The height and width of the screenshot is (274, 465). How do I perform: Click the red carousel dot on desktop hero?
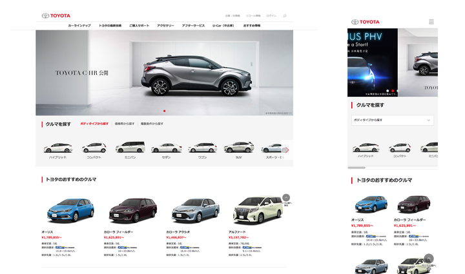(x=164, y=111)
